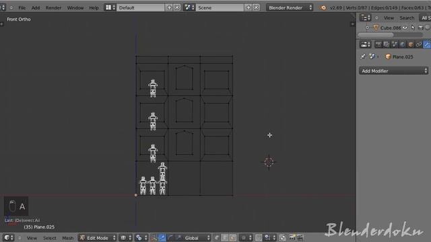431x242 pixels.
Task: Open the Mesh menu in 3D view header
Action: click(x=67, y=238)
